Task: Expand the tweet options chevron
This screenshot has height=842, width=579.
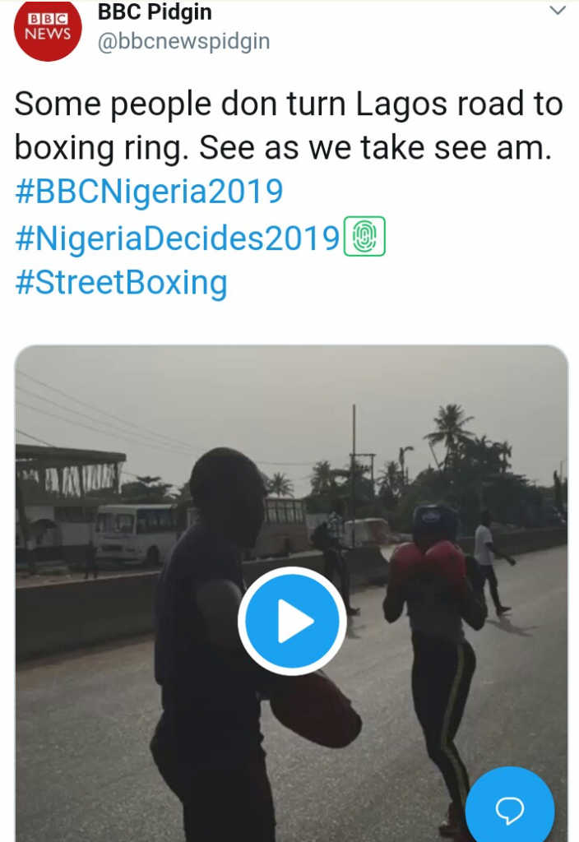Action: coord(558,12)
